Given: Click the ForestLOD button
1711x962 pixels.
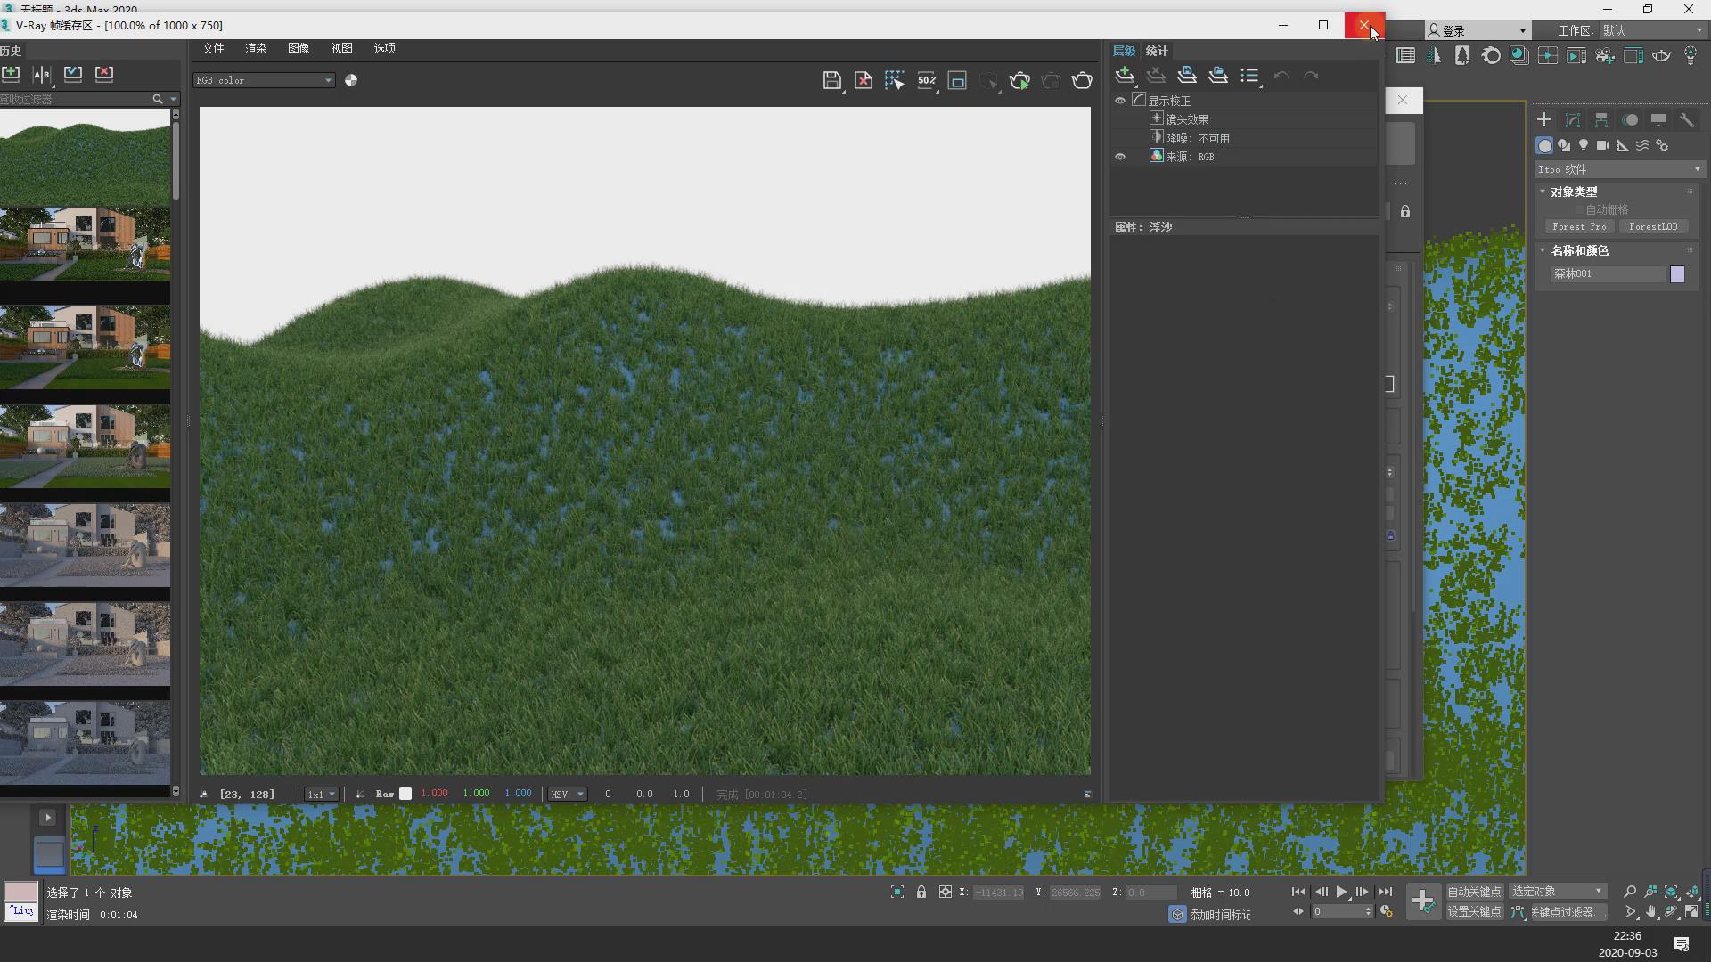Looking at the screenshot, I should (x=1652, y=226).
